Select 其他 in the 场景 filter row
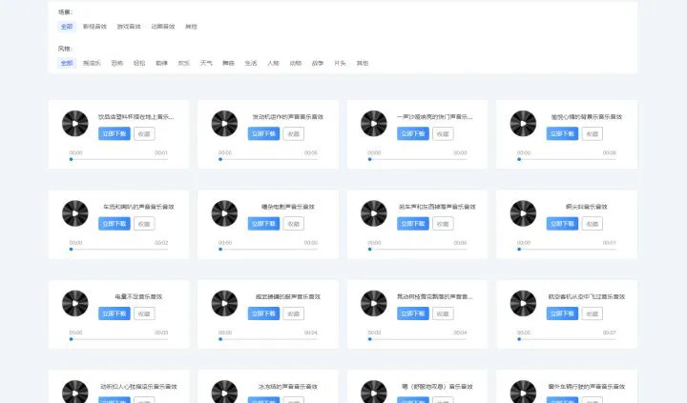The image size is (687, 403). [191, 27]
